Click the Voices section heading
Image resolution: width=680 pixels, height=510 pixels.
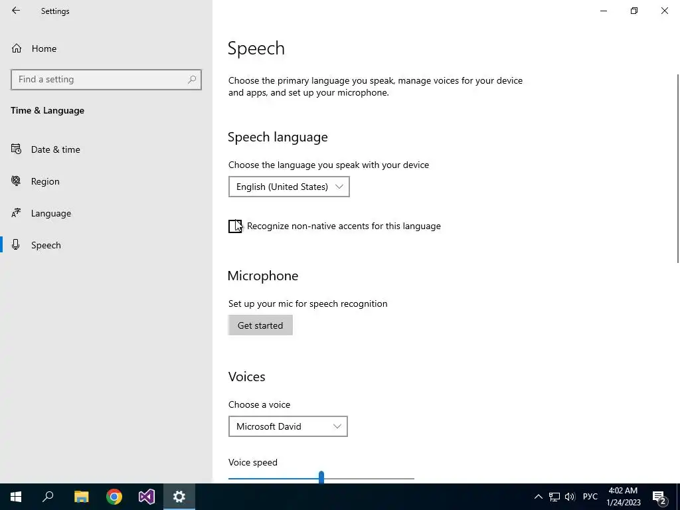tap(247, 377)
